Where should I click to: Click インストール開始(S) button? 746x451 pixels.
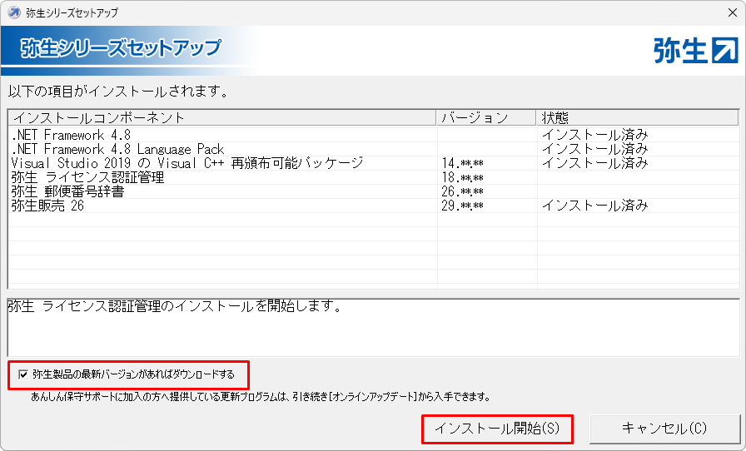[x=497, y=429]
